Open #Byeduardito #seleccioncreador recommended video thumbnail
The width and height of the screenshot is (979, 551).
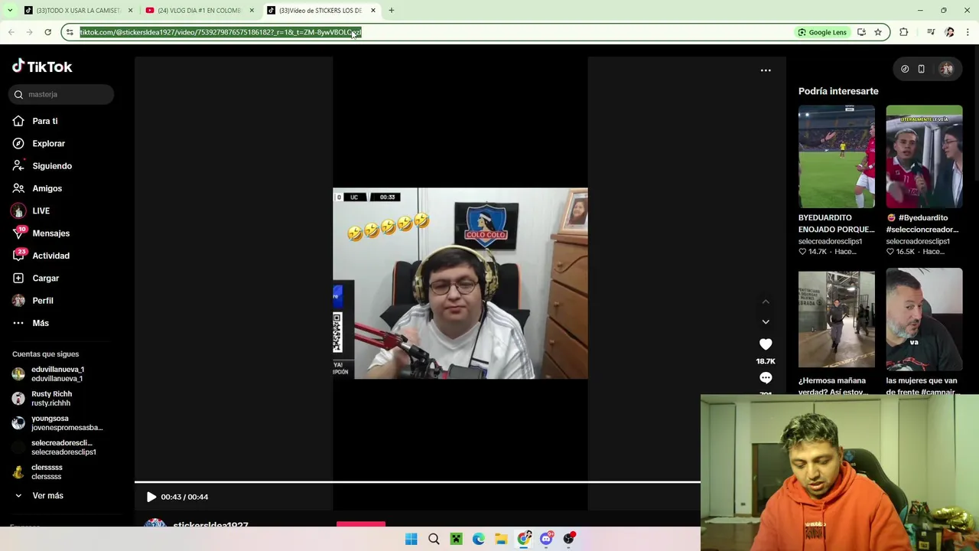pos(924,156)
